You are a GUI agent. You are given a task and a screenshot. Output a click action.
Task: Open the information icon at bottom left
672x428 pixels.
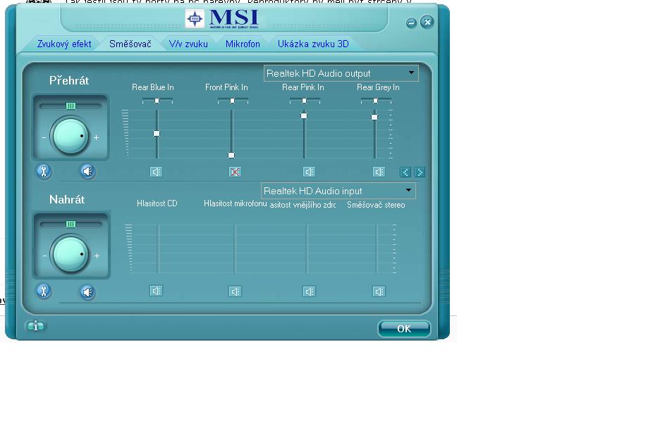click(35, 327)
